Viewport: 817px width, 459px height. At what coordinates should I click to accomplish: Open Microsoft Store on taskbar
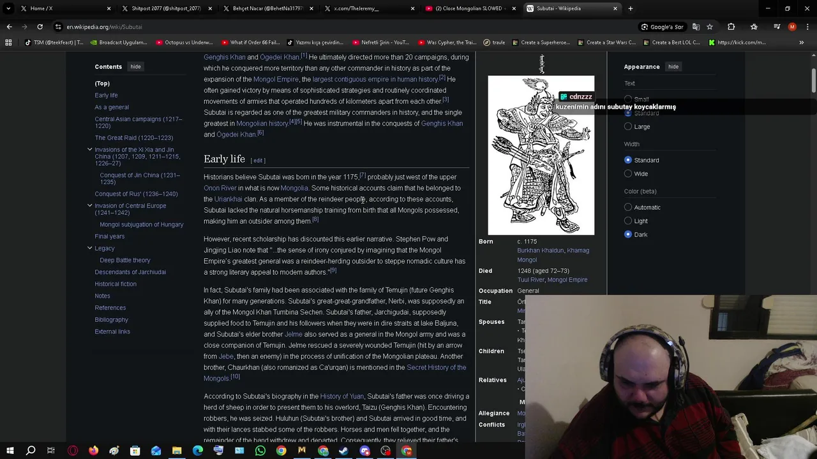[135, 451]
